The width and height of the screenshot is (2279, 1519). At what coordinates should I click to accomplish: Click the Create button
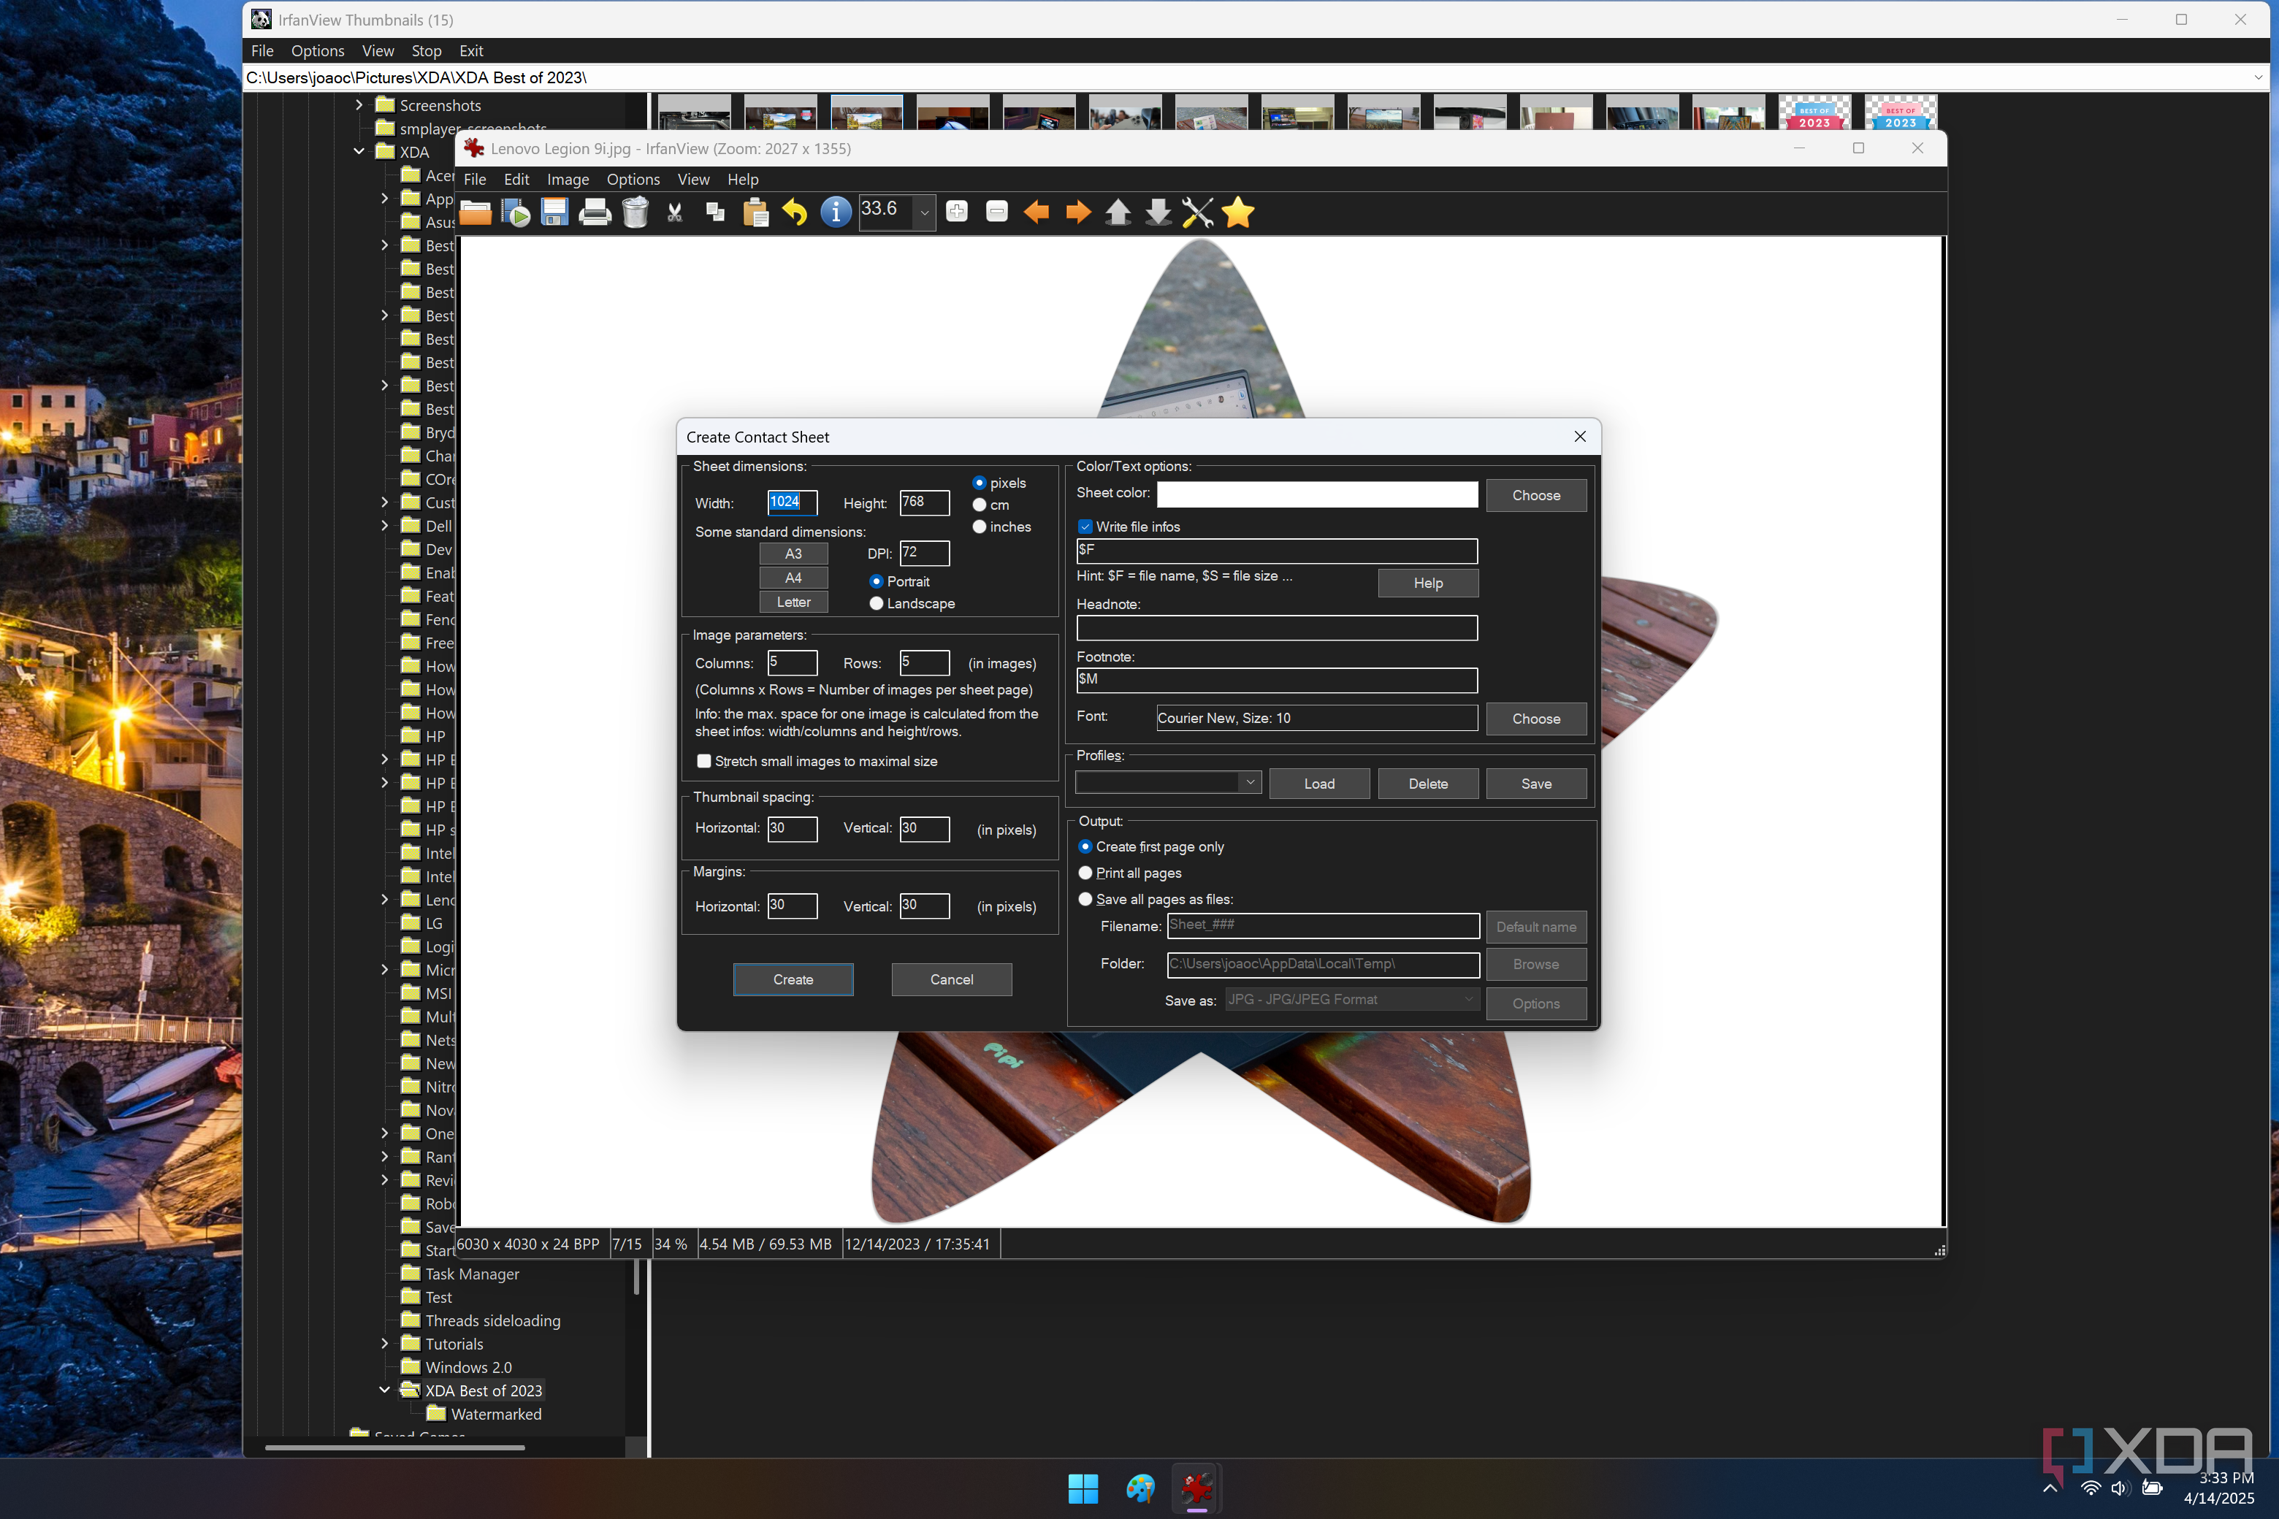pos(793,979)
